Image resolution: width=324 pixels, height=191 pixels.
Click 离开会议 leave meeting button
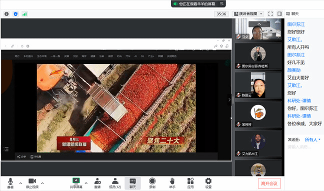[269, 183]
